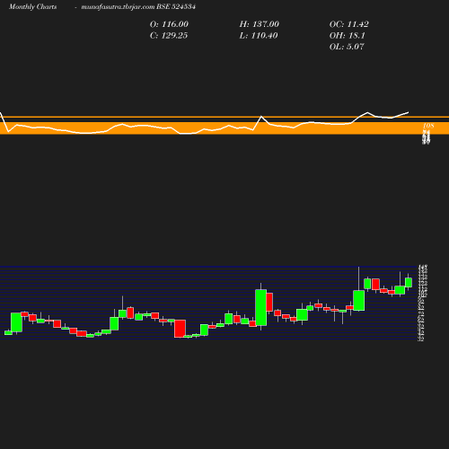The height and width of the screenshot is (449, 449).
Task: Click the 'BSE 524534' symbol text
Action: pyautogui.click(x=176, y=6)
